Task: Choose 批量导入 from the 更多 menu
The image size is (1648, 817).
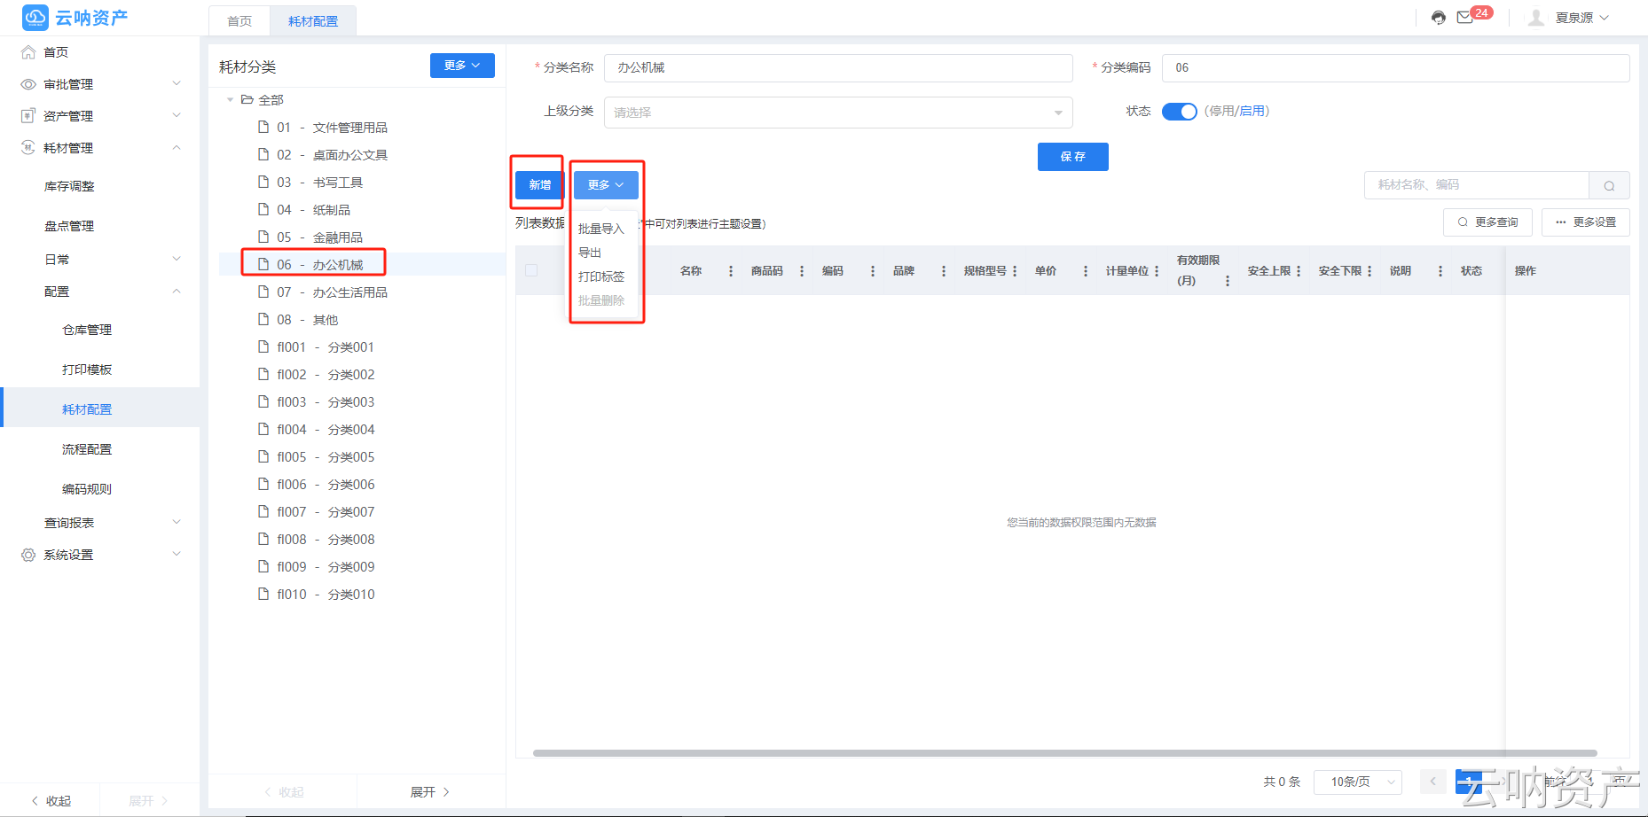Action: (601, 229)
